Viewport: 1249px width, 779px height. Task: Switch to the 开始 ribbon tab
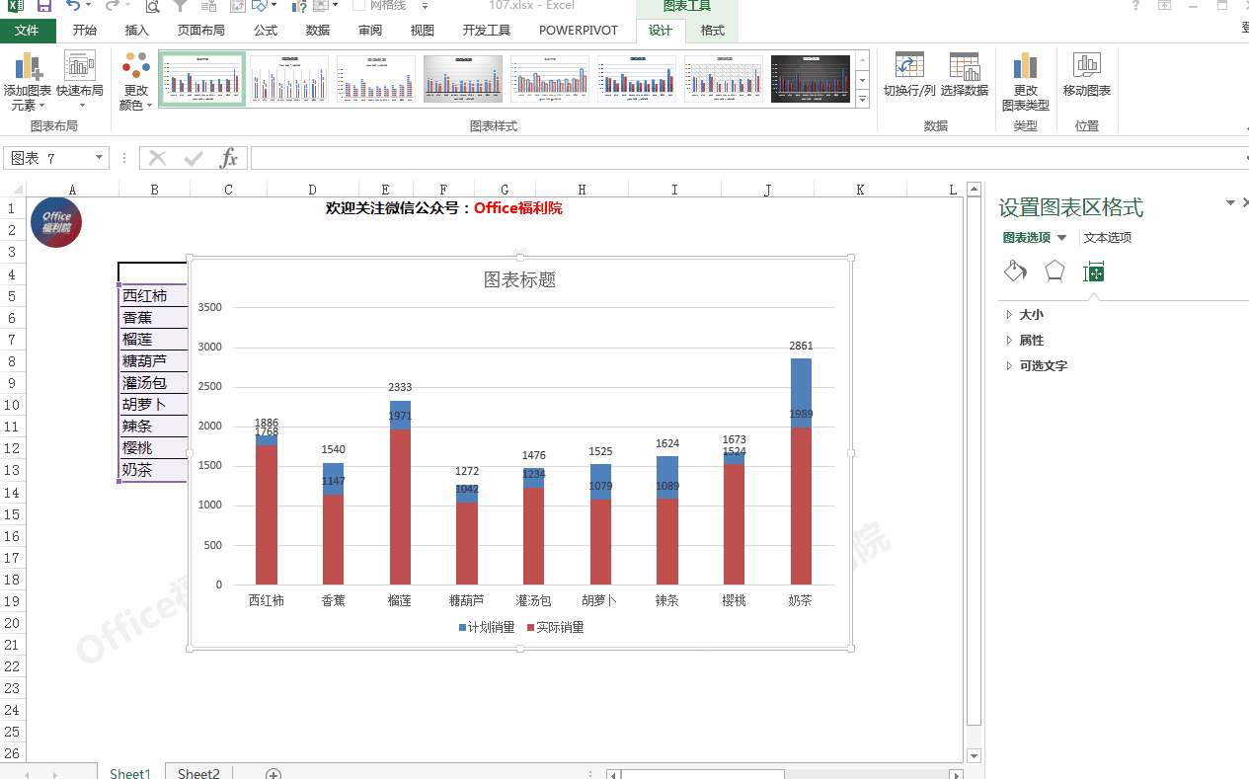(85, 31)
